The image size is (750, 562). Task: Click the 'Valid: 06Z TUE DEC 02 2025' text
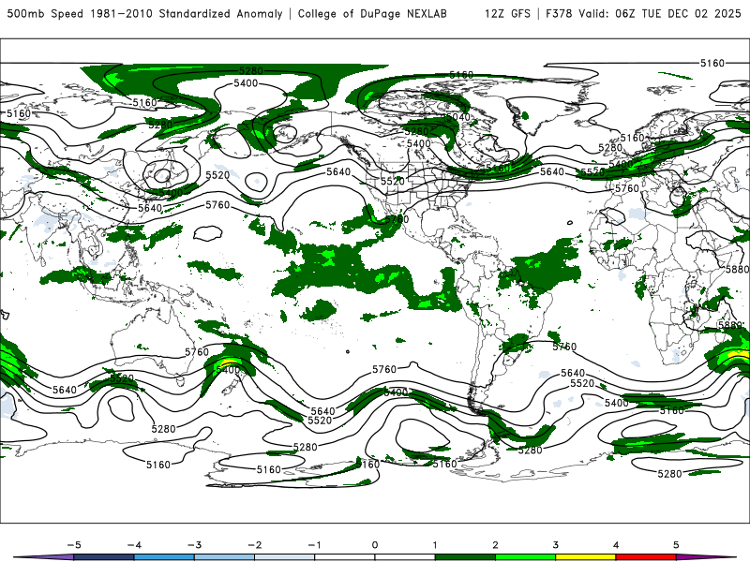tap(660, 13)
